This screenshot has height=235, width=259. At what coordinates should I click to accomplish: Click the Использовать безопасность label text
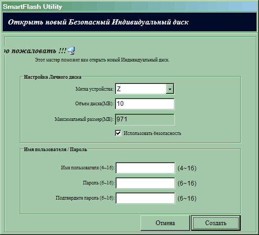(152, 133)
